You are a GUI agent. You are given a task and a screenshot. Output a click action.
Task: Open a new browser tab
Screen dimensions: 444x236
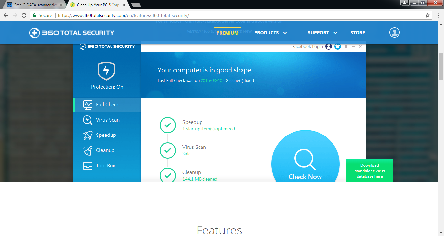coord(136,5)
